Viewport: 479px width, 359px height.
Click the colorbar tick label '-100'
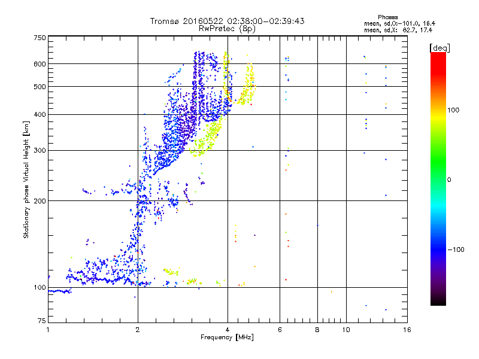point(456,250)
